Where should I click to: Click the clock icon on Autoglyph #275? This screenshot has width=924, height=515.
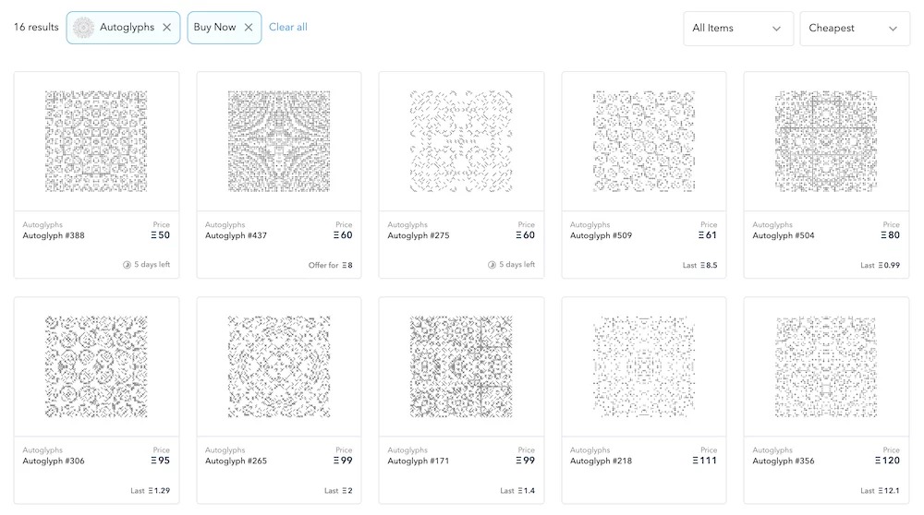tap(492, 265)
